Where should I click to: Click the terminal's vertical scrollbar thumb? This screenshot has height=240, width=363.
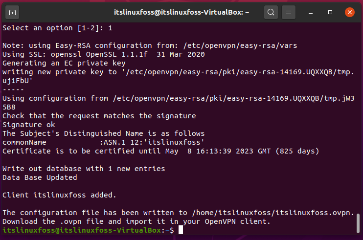point(358,223)
